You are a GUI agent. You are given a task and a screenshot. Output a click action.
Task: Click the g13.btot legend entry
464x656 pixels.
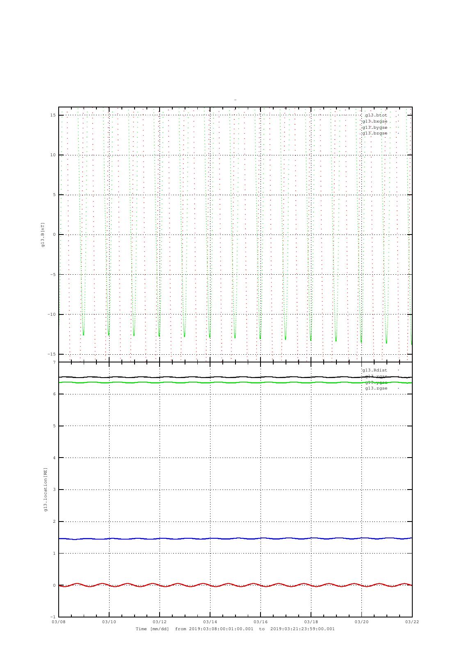376,115
